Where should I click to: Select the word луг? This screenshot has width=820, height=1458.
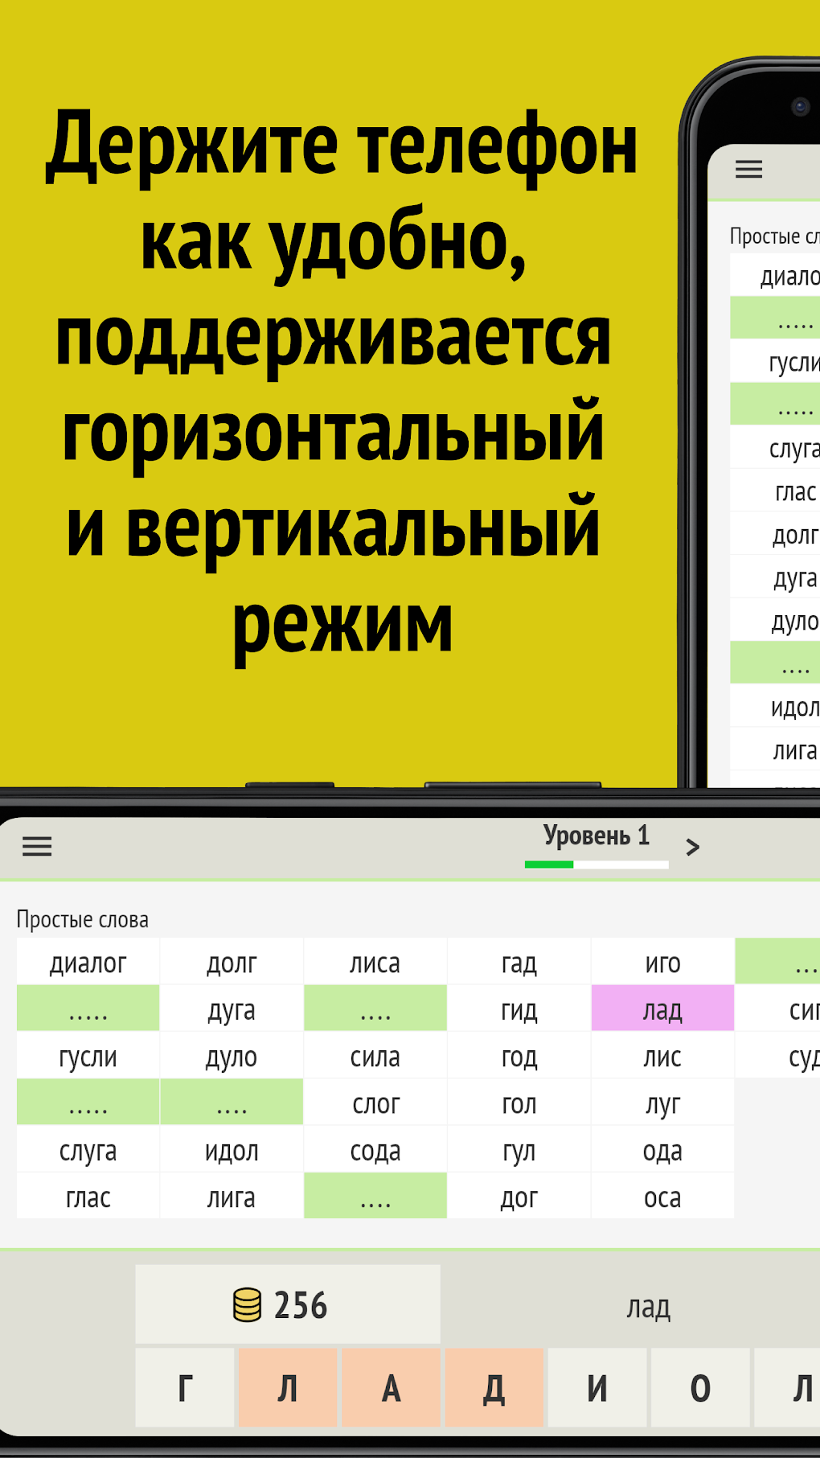[x=662, y=1103]
